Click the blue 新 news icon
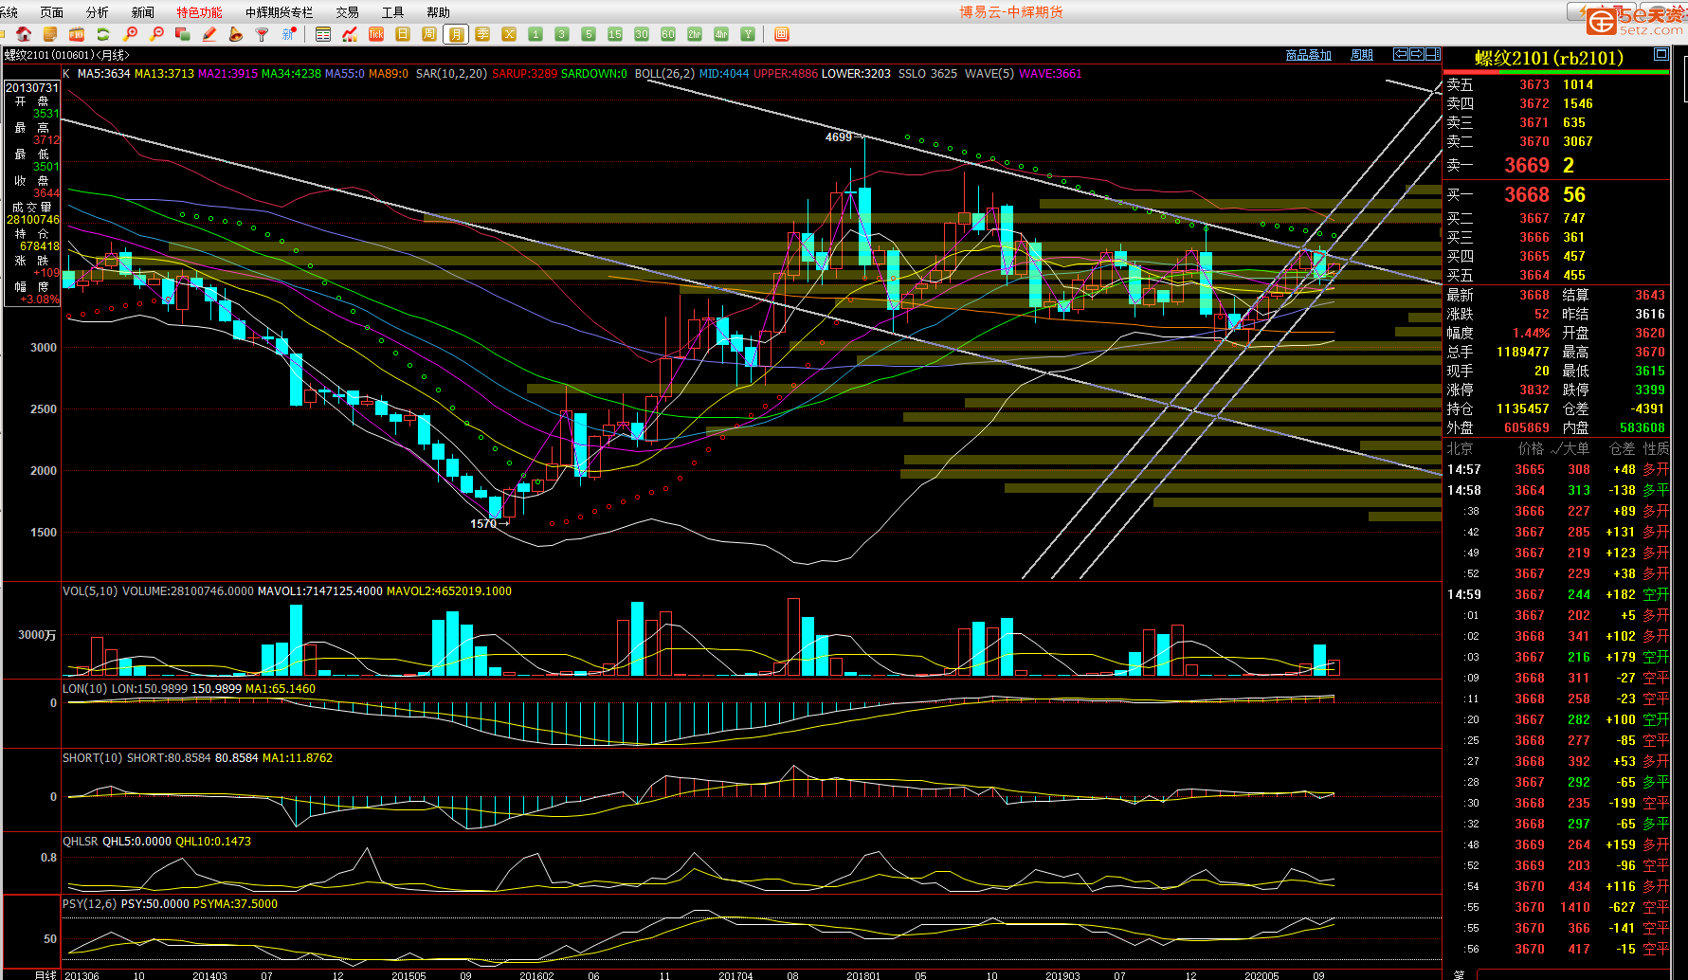The height and width of the screenshot is (980, 1688). pos(289,34)
